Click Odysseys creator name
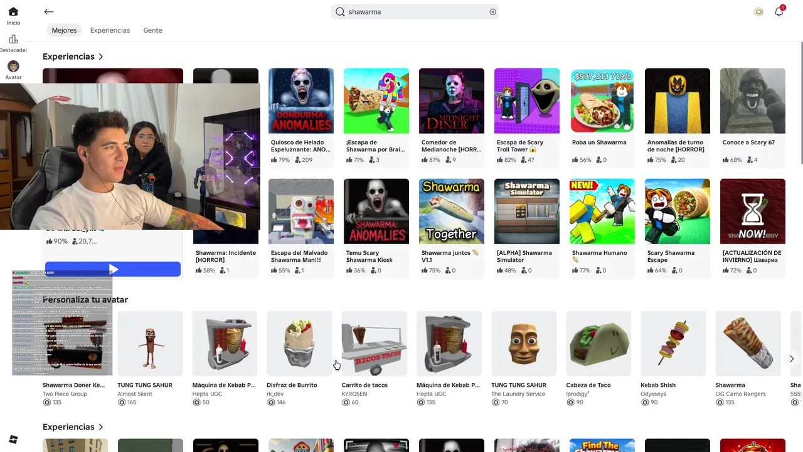This screenshot has width=803, height=452. [653, 394]
